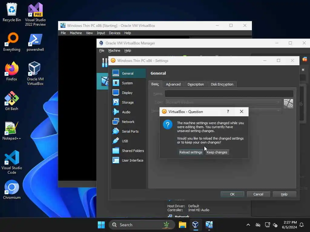310x232 pixels.
Task: Switch to the Description tab
Action: point(196,84)
